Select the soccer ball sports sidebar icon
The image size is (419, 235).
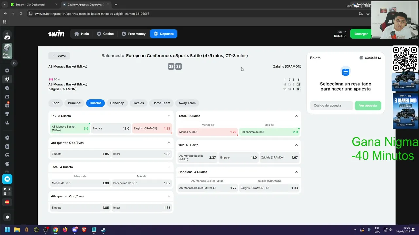7,79
